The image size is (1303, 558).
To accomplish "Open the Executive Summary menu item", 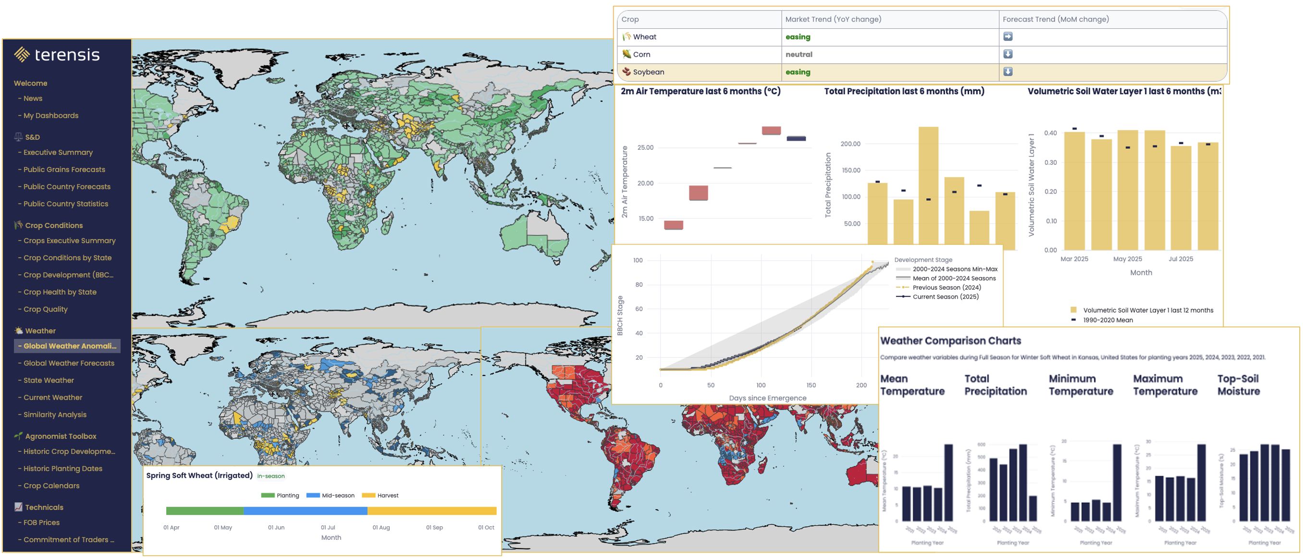I will coord(58,152).
